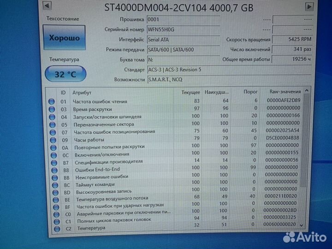Select the Запуски/остановки шпинделя row

click(x=175, y=116)
